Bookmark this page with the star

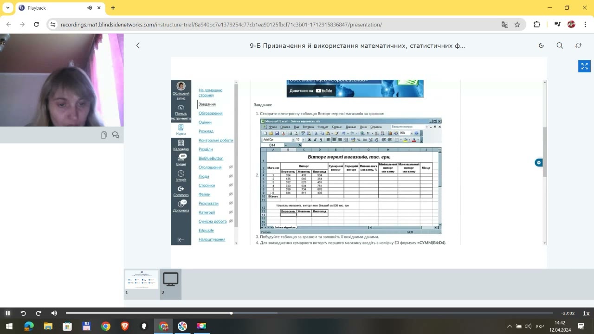click(517, 25)
